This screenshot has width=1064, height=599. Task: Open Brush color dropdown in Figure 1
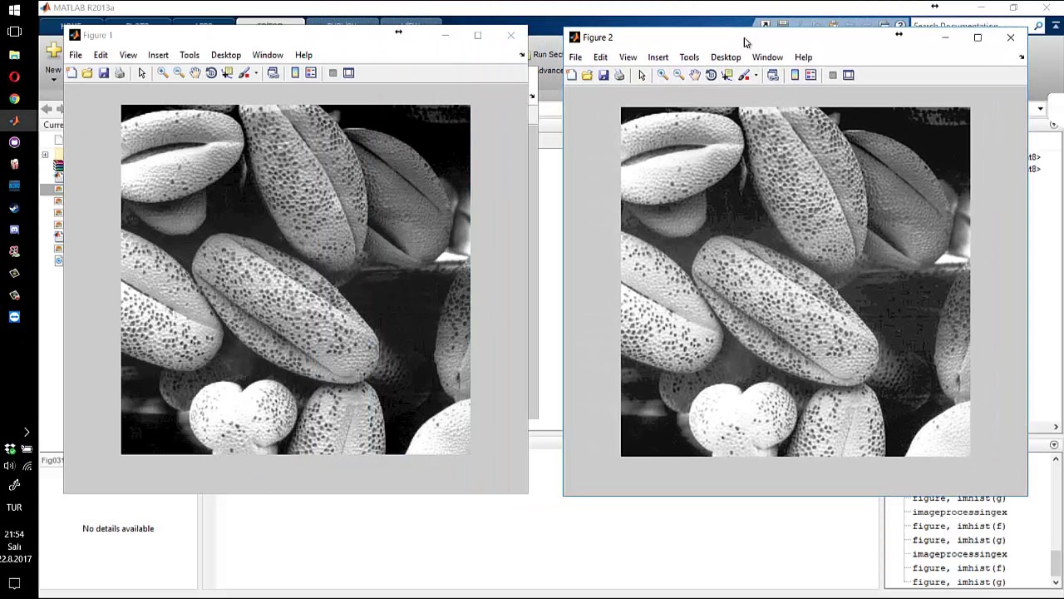(x=255, y=73)
